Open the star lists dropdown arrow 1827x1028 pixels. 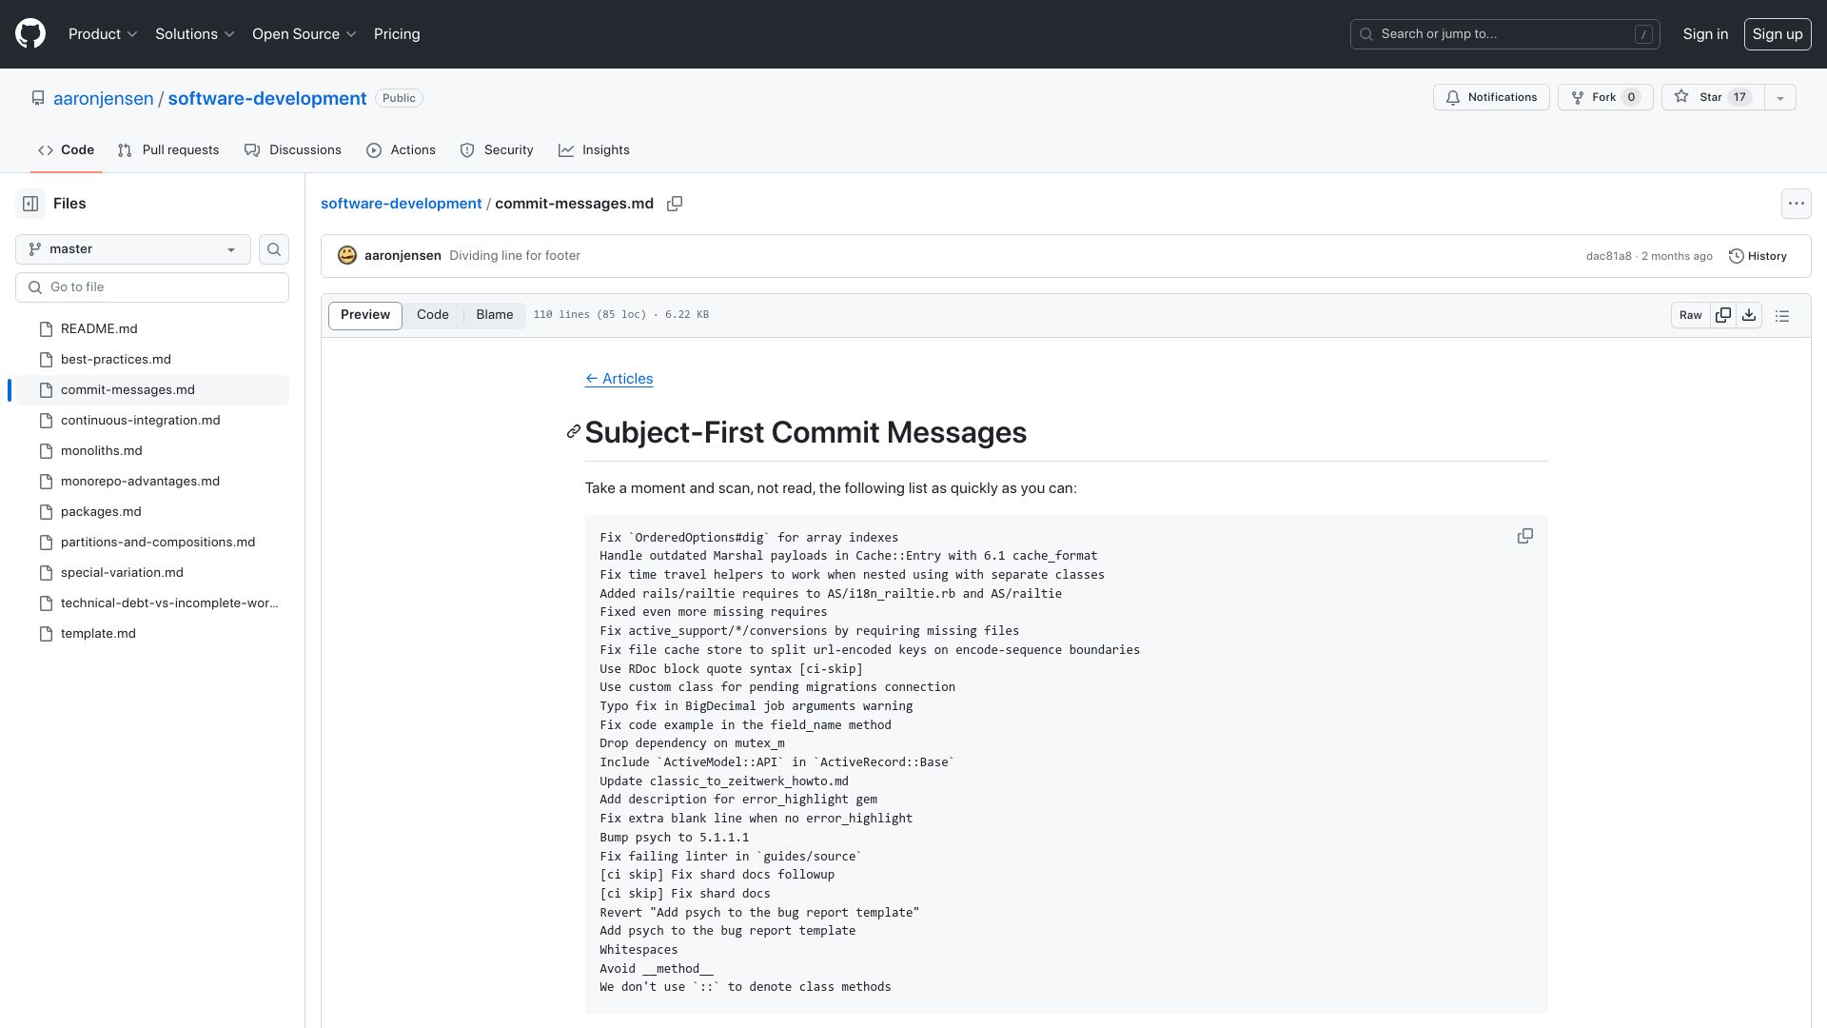coord(1779,97)
